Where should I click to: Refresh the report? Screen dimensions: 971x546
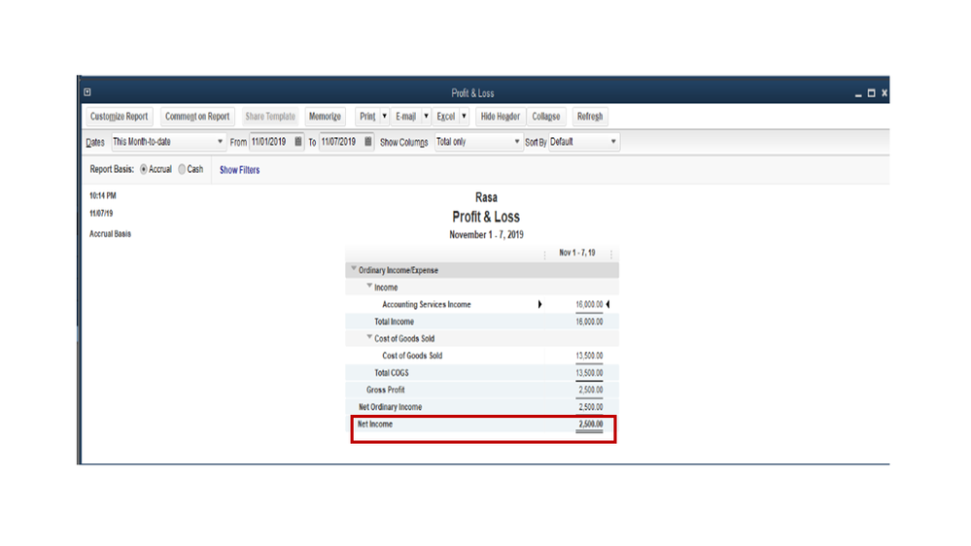click(x=590, y=117)
